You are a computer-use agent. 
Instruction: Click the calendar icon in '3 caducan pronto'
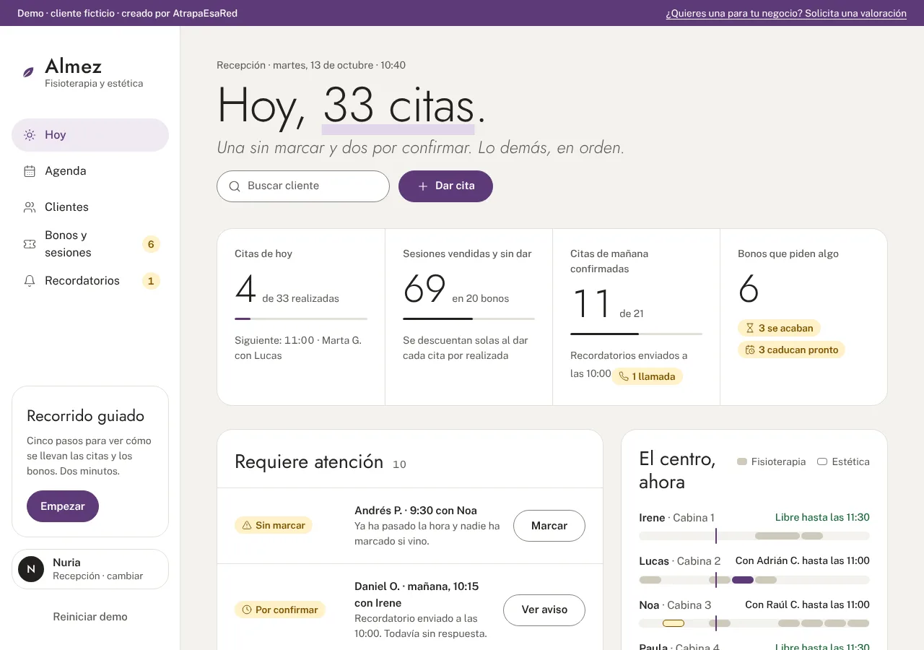[x=750, y=350]
